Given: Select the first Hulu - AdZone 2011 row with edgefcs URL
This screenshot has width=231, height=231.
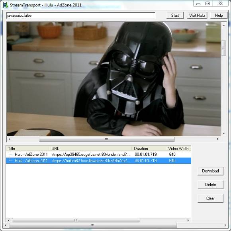Looking at the screenshot, I should point(98,155).
